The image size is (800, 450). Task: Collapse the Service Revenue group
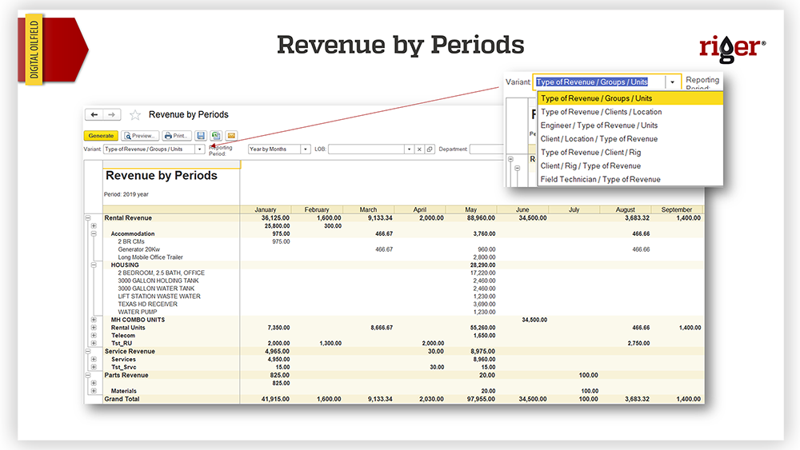tap(87, 352)
